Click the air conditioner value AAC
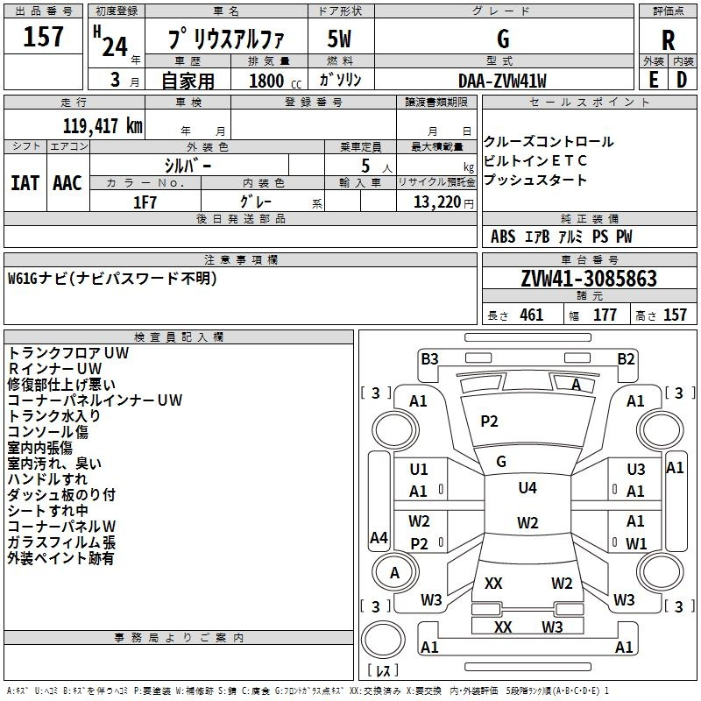 [67, 183]
